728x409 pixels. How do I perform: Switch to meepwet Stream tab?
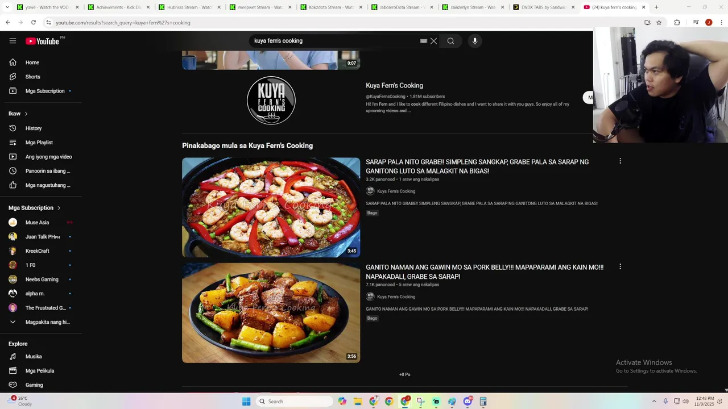point(260,7)
